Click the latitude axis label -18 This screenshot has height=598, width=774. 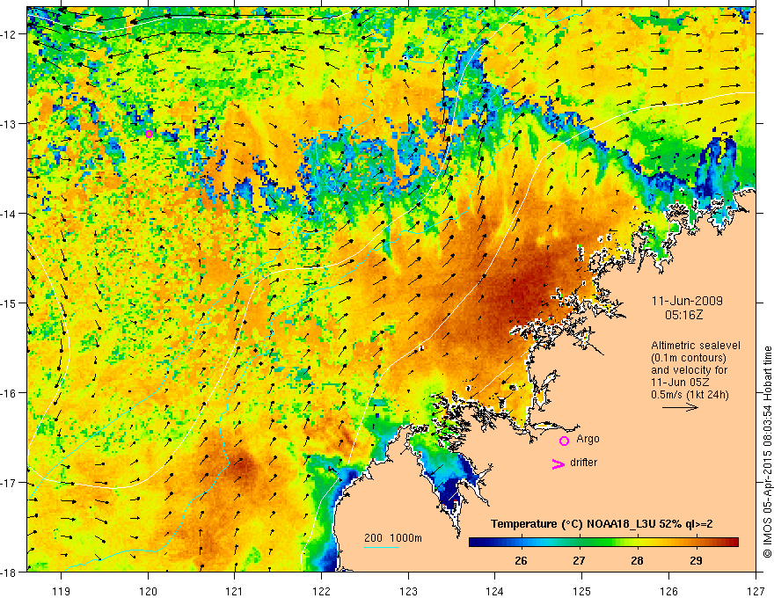(10, 572)
